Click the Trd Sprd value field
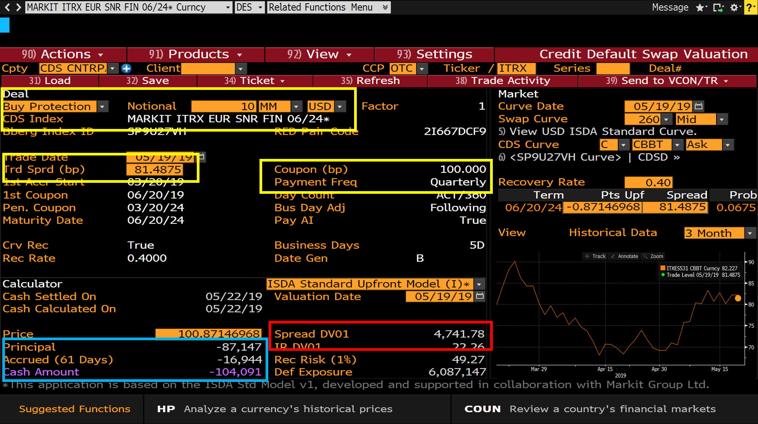This screenshot has height=424, width=758. coord(155,170)
